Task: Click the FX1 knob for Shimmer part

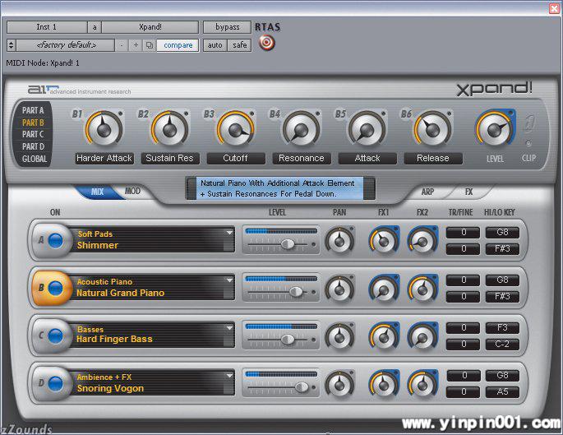Action: point(384,241)
